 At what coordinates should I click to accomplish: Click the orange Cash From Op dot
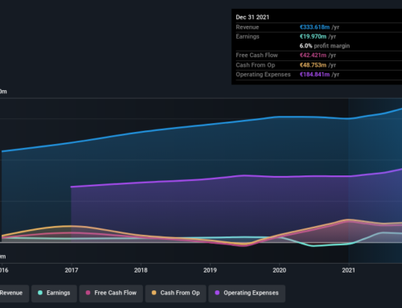pos(154,293)
